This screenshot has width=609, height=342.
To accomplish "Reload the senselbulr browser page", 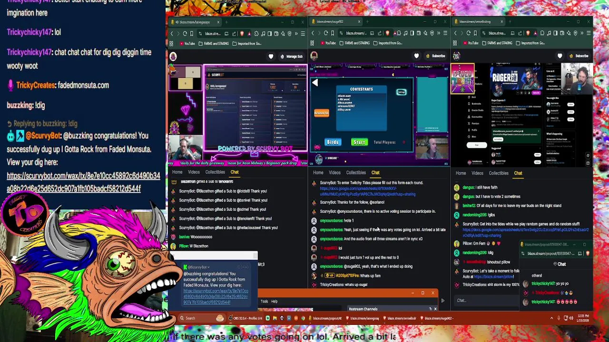I will point(469,33).
